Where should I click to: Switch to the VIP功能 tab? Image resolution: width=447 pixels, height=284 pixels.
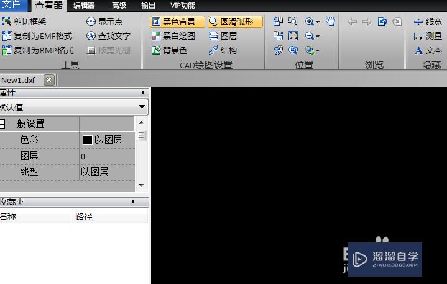coord(183,6)
